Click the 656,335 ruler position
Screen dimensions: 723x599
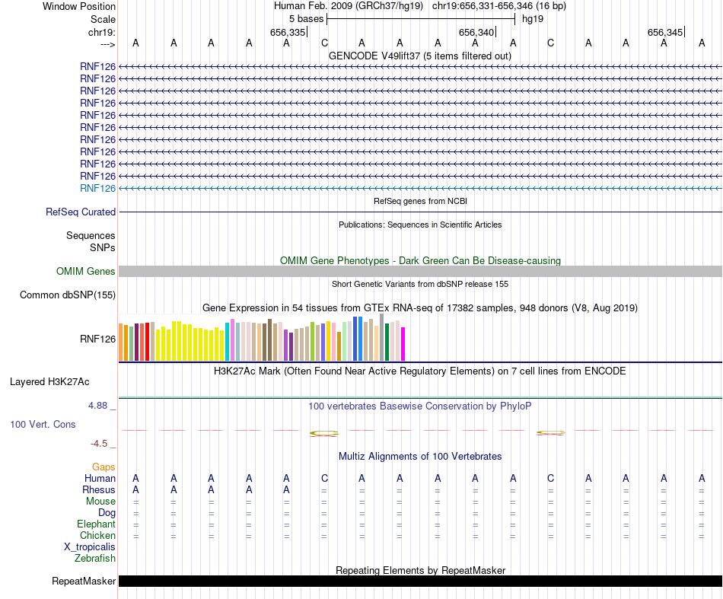pos(288,32)
